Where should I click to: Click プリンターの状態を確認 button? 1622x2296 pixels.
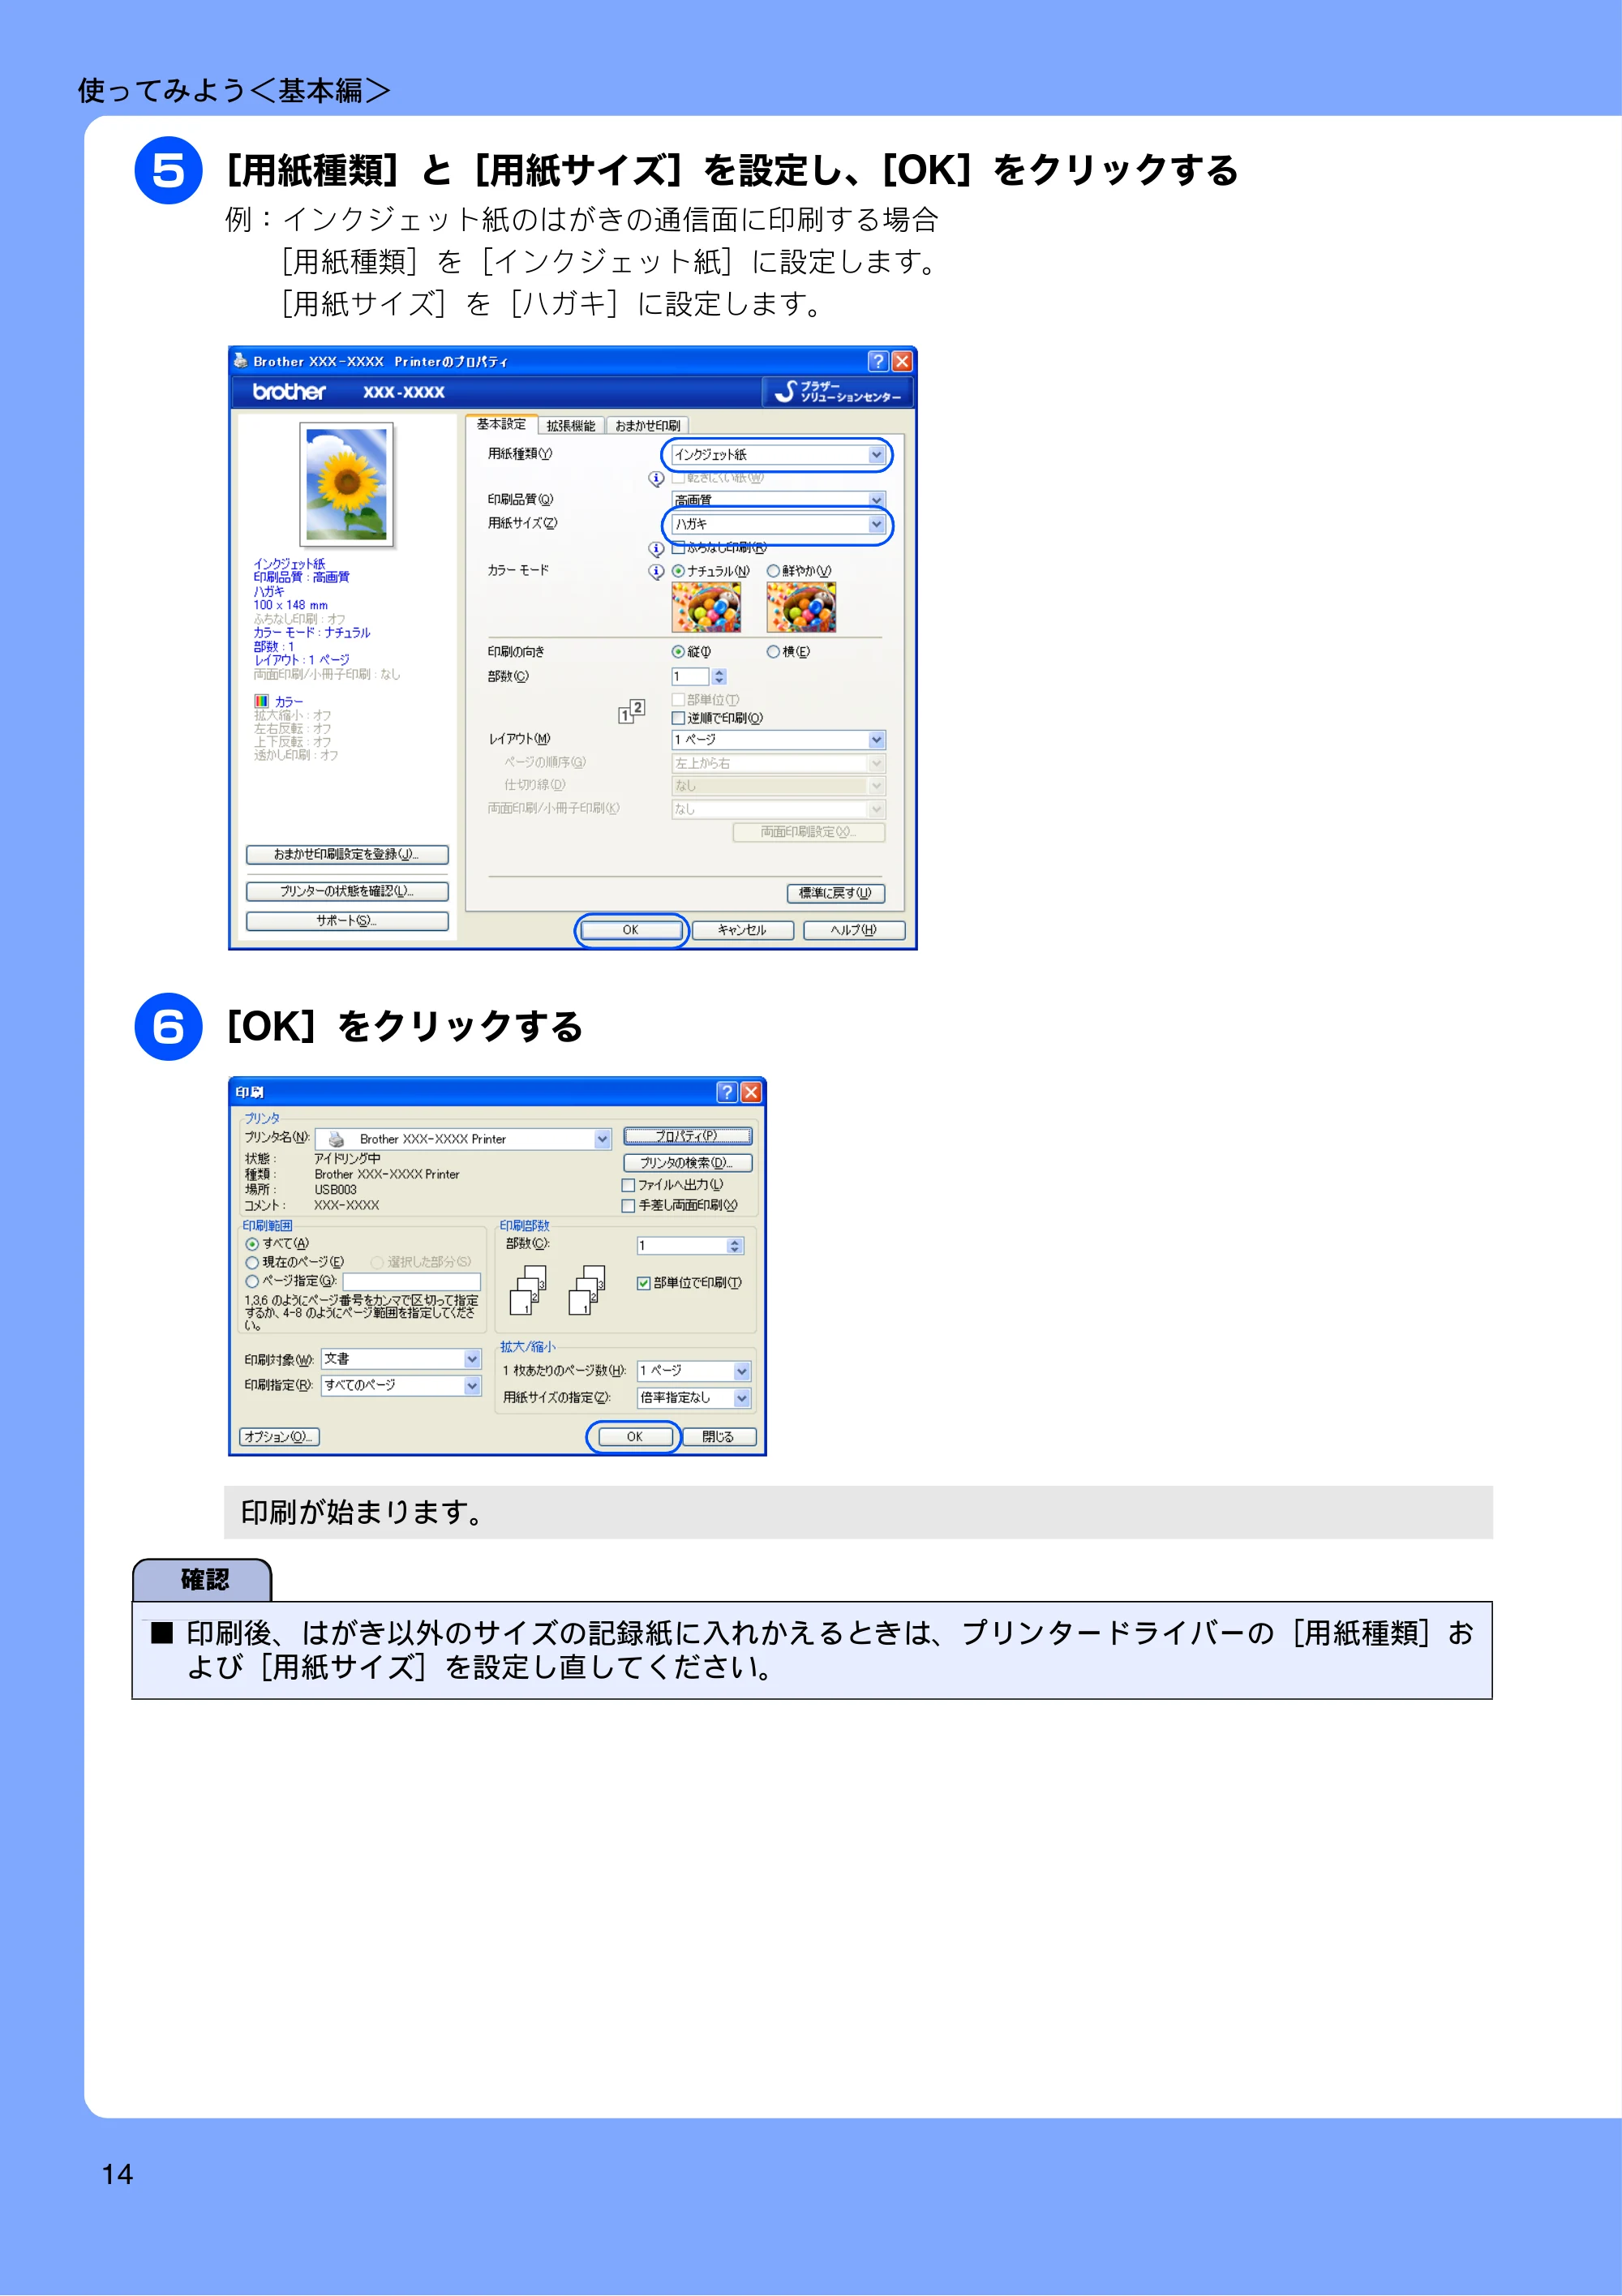[347, 892]
